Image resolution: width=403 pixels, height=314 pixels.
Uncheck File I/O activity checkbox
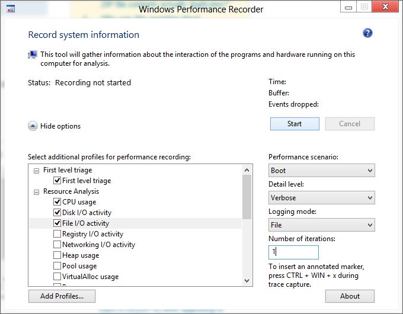tap(57, 223)
